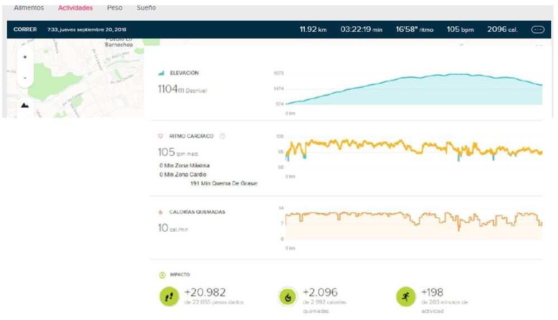
Task: Open the three-dot more options menu
Action: pos(537,30)
